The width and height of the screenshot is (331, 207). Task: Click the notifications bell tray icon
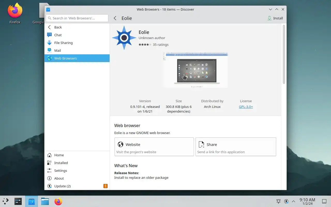[279, 201]
